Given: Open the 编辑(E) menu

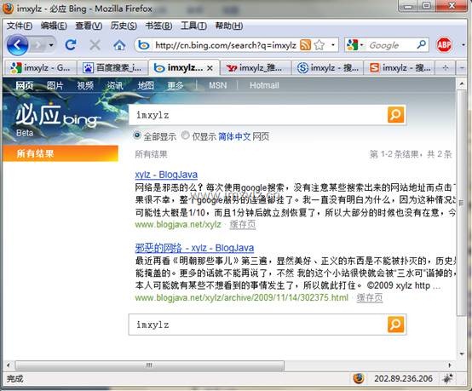Looking at the screenshot, I should (54, 26).
